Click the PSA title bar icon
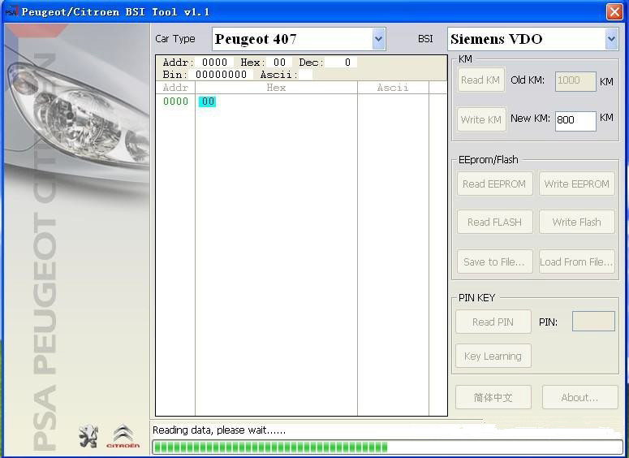The width and height of the screenshot is (629, 458). (x=11, y=11)
